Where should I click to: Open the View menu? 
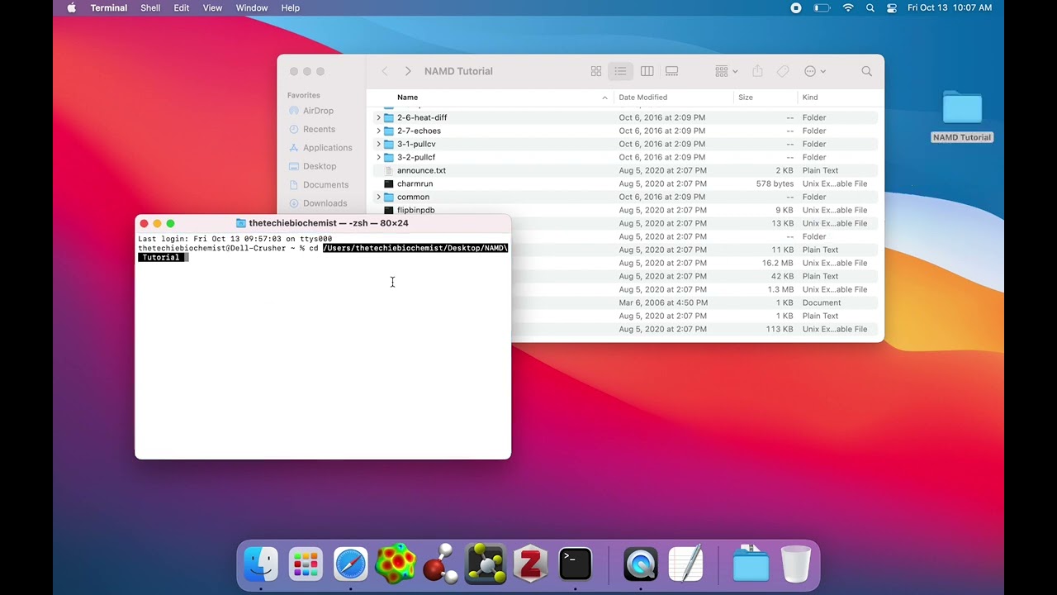point(212,7)
